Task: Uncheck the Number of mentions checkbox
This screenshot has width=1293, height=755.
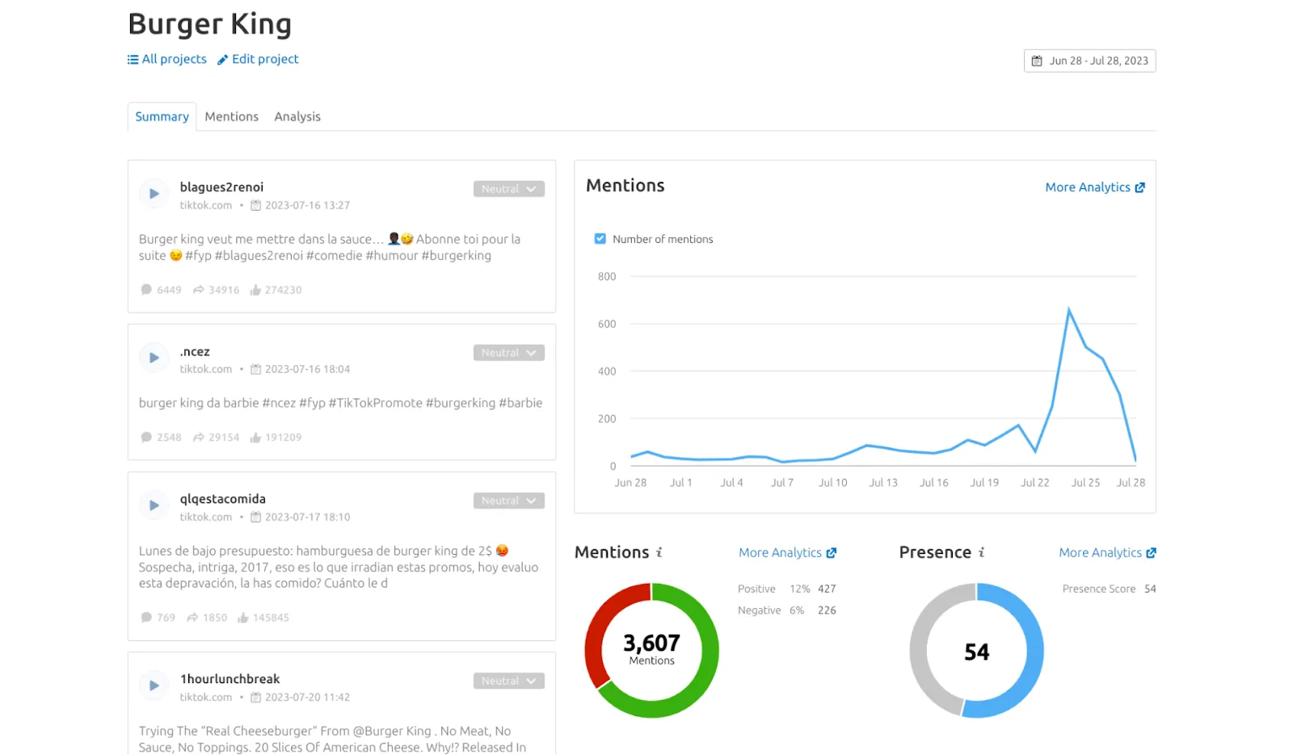Action: click(600, 239)
